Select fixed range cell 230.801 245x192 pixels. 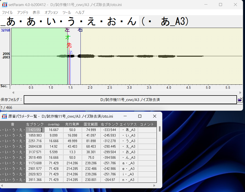(x=91, y=180)
